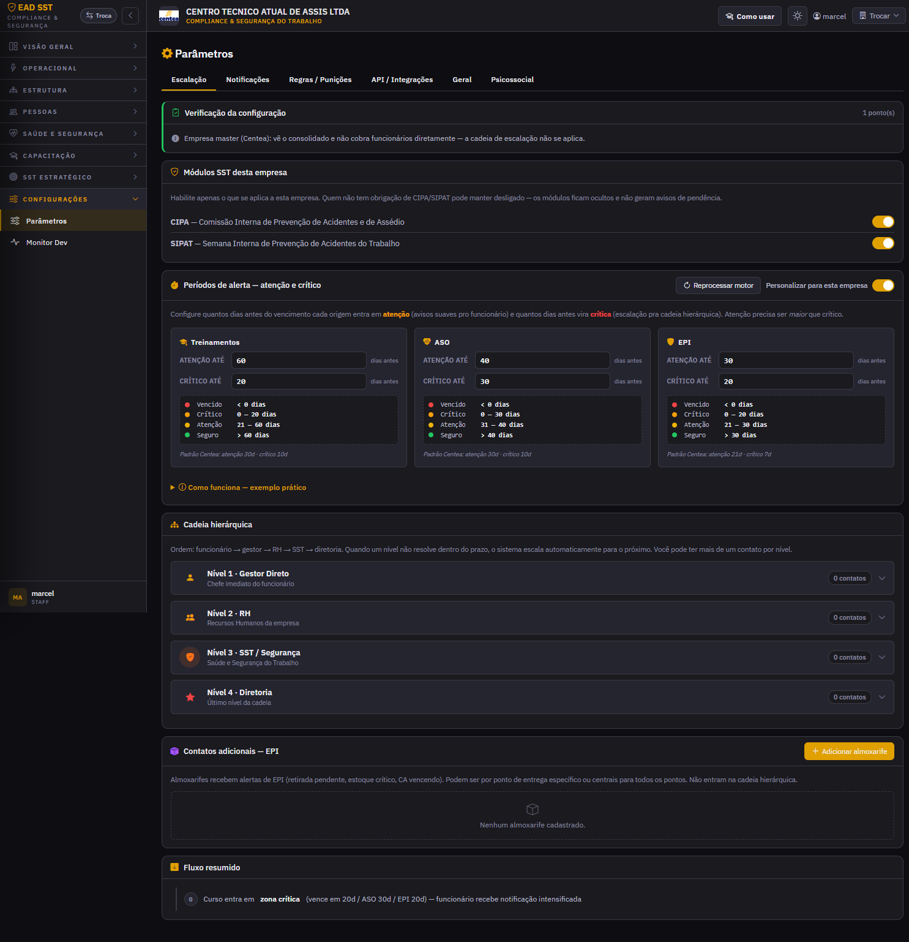The width and height of the screenshot is (909, 942).
Task: Click the Nível 4 Diretoria star icon
Action: coord(190,697)
